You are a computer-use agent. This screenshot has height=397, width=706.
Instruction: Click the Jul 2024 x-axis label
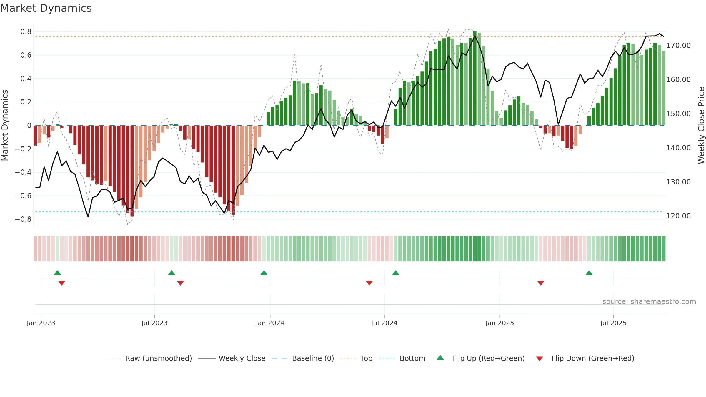(384, 323)
